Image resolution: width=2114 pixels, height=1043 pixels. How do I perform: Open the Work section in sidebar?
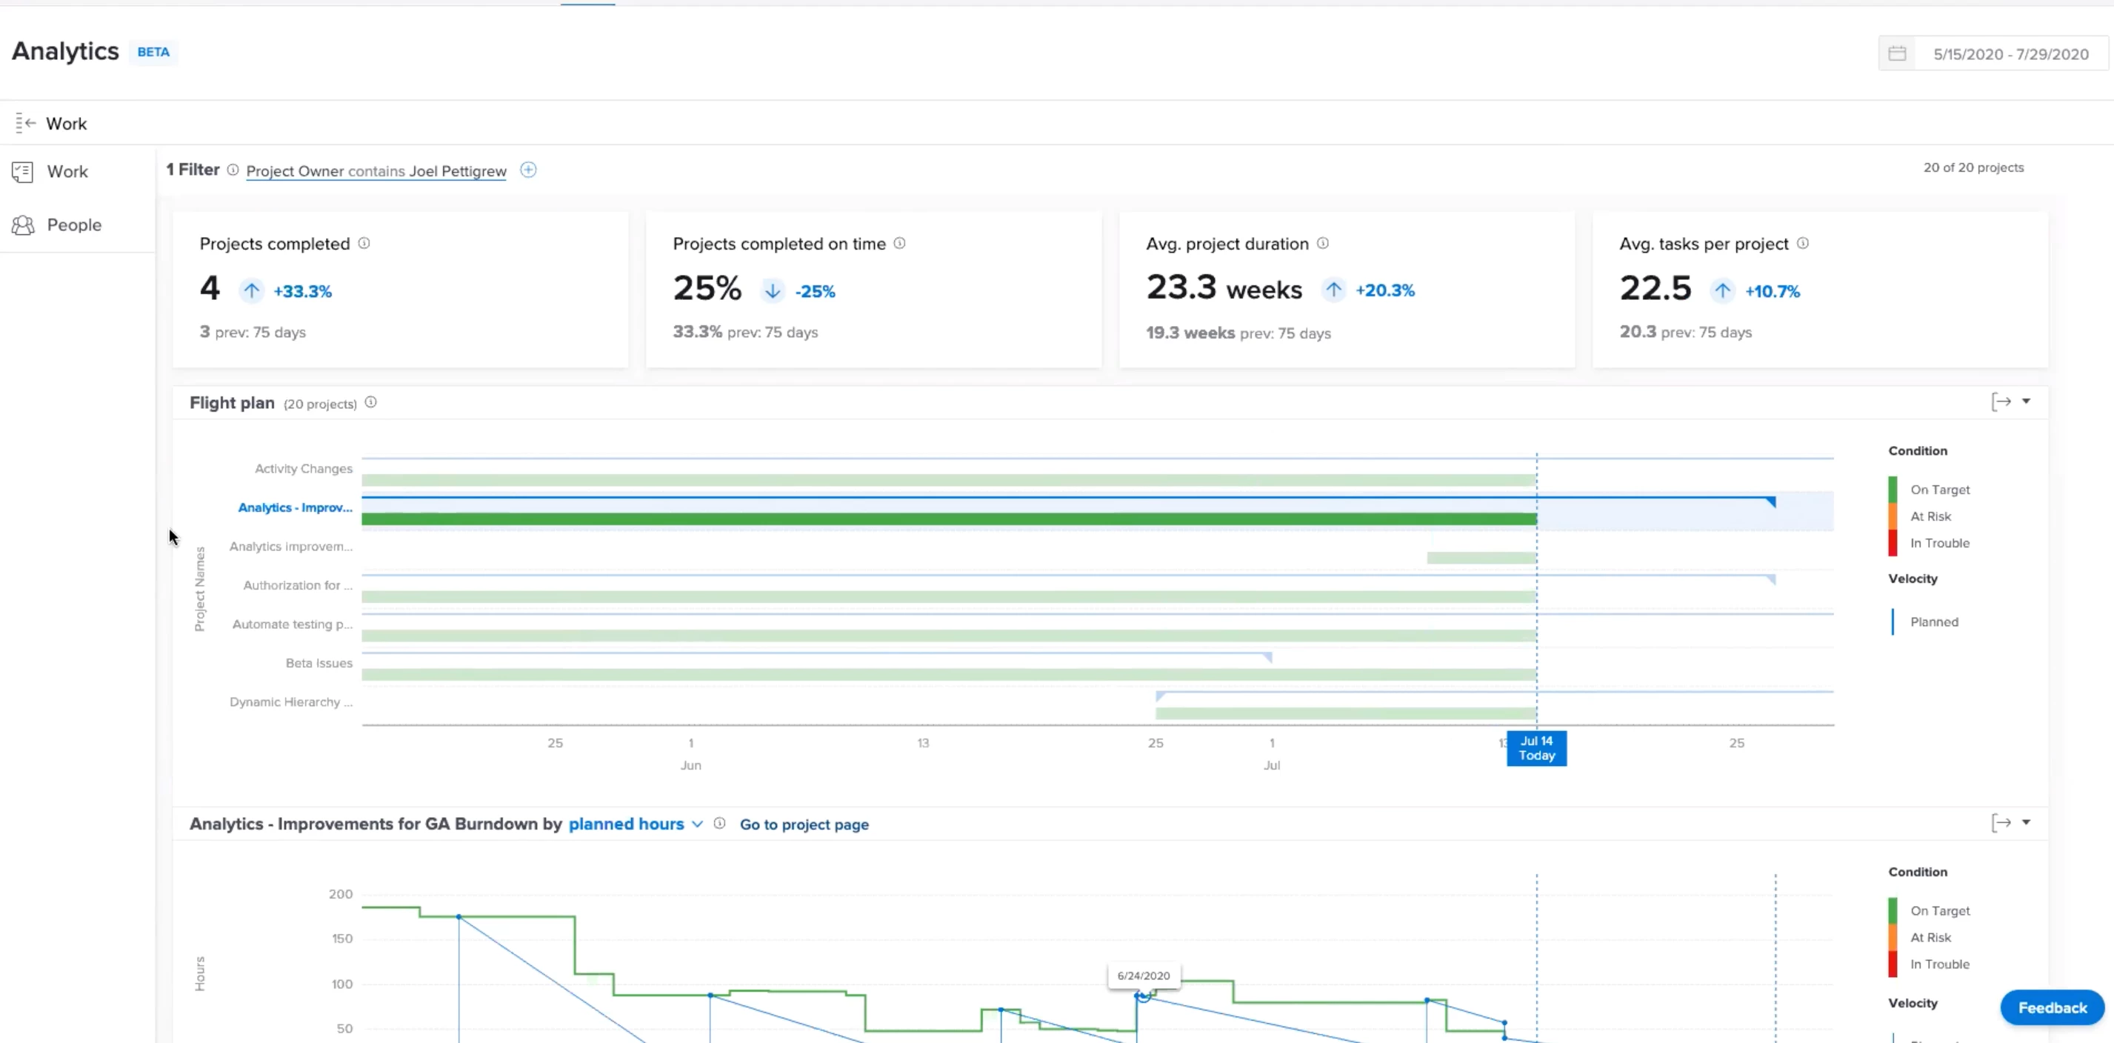(x=67, y=172)
